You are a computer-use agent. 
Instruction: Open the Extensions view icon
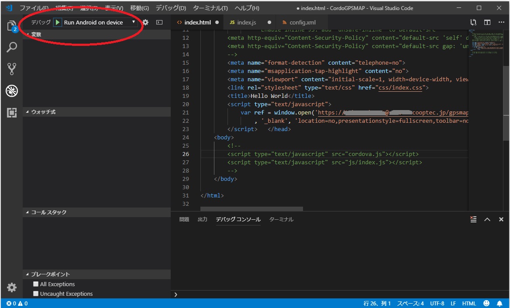click(11, 112)
